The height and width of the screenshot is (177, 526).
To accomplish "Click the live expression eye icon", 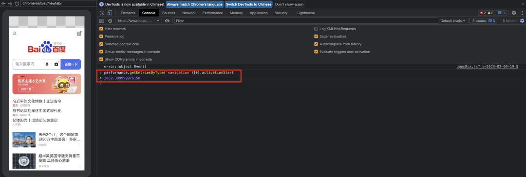I will (167, 21).
